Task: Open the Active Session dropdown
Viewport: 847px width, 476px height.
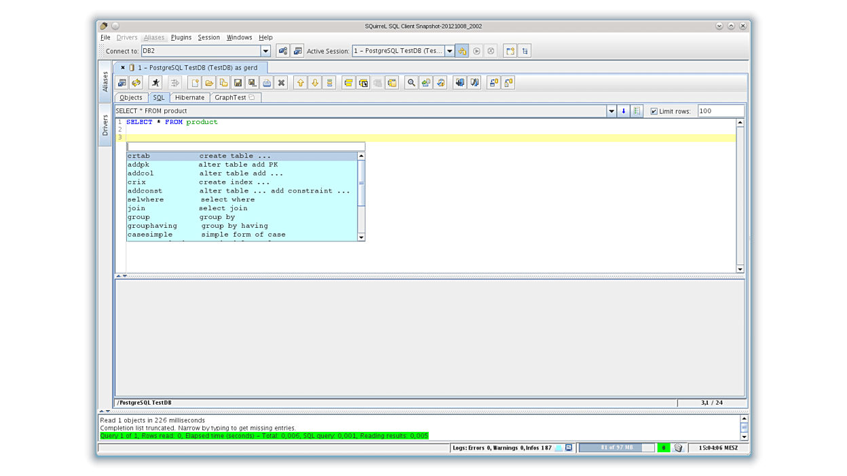Action: click(x=449, y=50)
